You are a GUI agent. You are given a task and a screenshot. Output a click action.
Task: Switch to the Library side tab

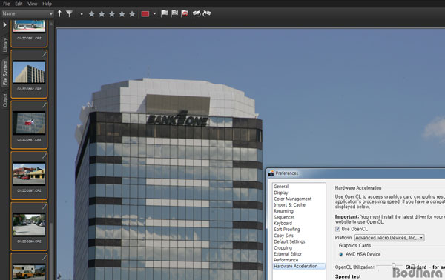pos(5,45)
